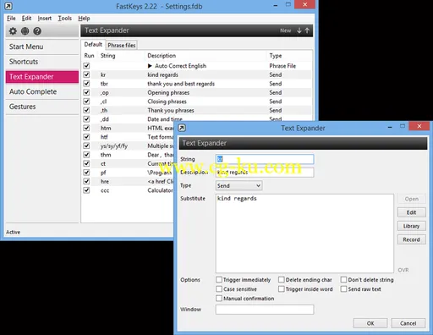This screenshot has height=335, width=433.
Task: Open the help question mark icon
Action: [x=37, y=31]
